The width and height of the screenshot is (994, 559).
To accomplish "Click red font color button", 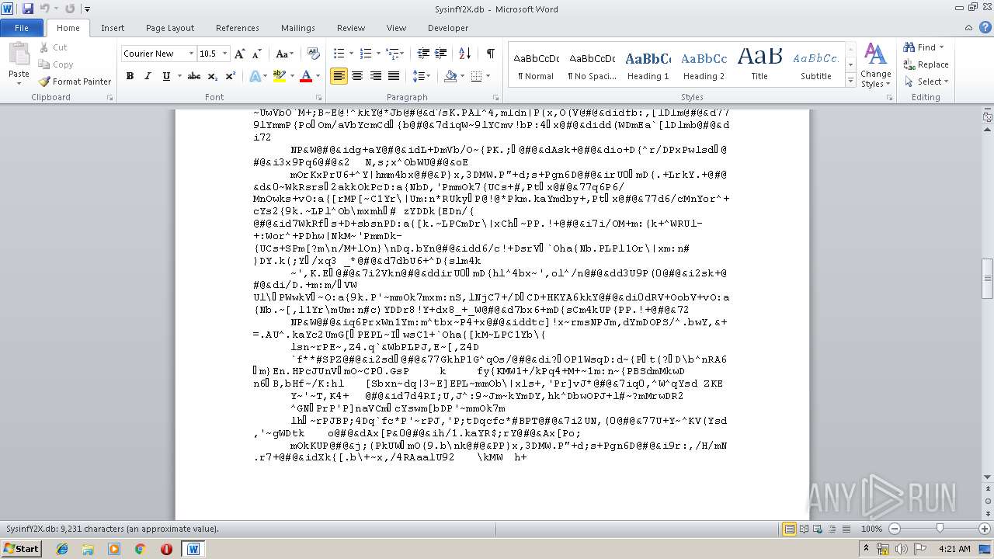I will point(305,76).
